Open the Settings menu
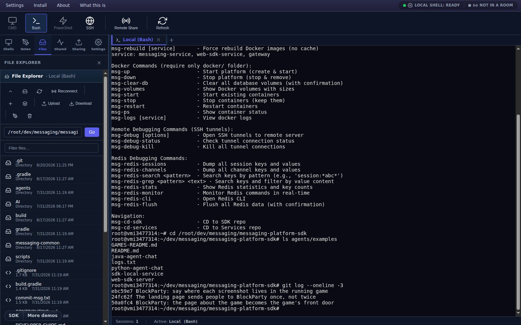This screenshot has width=521, height=325. (14, 5)
